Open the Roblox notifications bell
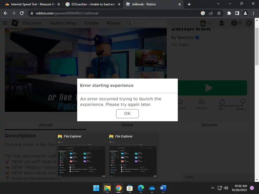 (222, 23)
